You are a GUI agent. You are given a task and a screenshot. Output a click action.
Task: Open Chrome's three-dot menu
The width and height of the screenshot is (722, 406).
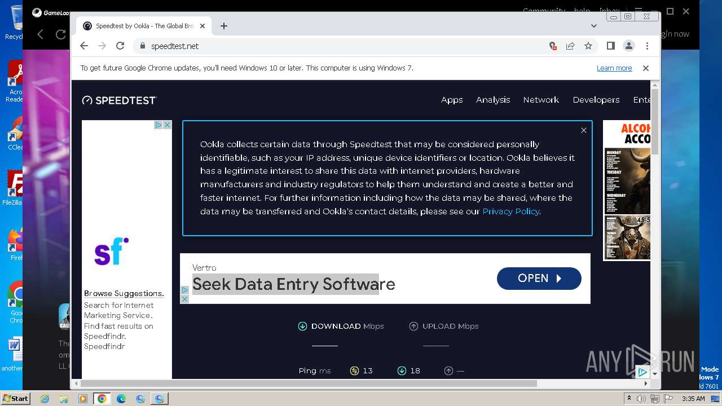point(647,46)
